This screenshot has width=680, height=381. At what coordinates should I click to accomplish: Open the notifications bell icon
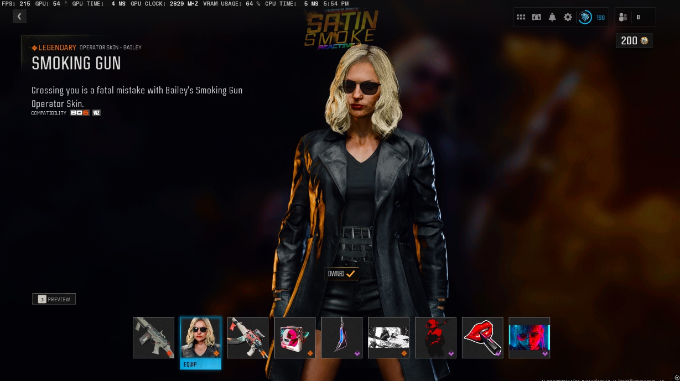click(552, 17)
